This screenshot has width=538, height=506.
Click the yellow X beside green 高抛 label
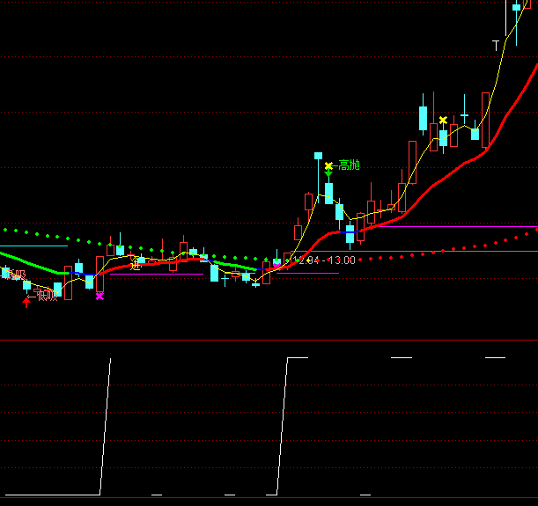click(x=328, y=165)
